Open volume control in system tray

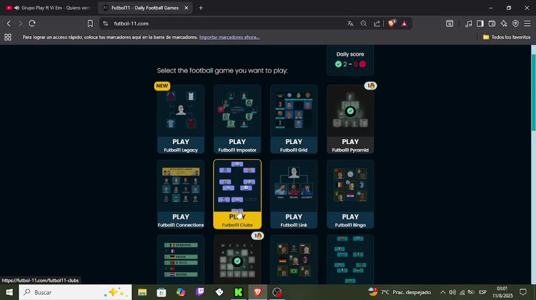[x=452, y=292]
